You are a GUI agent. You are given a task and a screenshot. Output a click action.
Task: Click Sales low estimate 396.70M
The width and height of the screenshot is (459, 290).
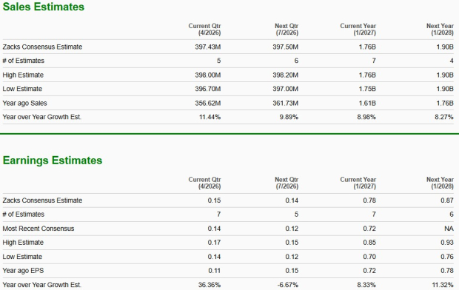coord(208,89)
